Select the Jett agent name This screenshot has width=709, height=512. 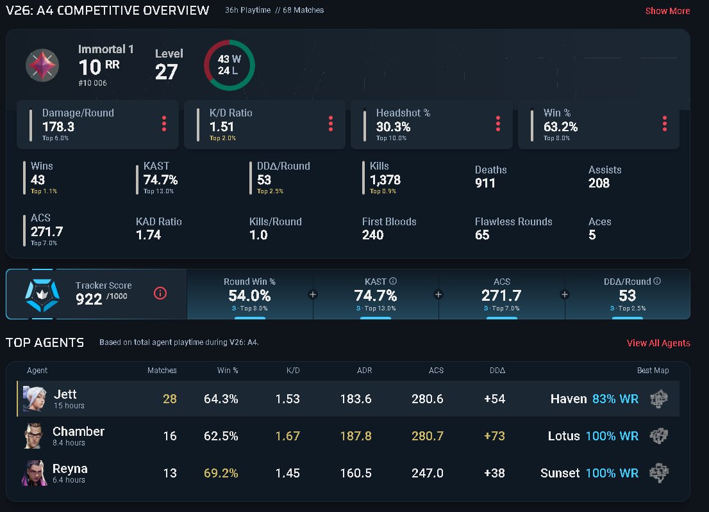[65, 394]
